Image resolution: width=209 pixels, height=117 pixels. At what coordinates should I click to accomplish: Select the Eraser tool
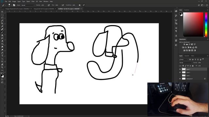click(2, 41)
